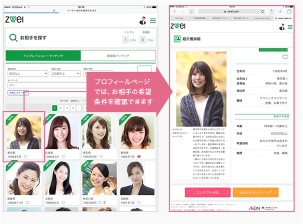Toggle heart for 愛媛県 1986年11月 profile
The height and width of the screenshot is (224, 303).
click(x=27, y=202)
